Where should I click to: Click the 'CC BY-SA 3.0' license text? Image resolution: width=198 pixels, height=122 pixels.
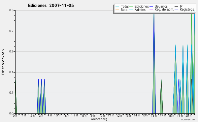[x=188, y=119]
